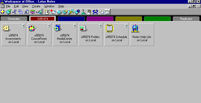The height and width of the screenshot is (103, 201).
Task: Click the 'si95874 CourseRoom on Local' label
Action: pyautogui.click(x=39, y=39)
